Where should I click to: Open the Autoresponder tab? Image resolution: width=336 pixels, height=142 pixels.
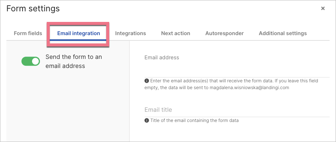click(225, 34)
